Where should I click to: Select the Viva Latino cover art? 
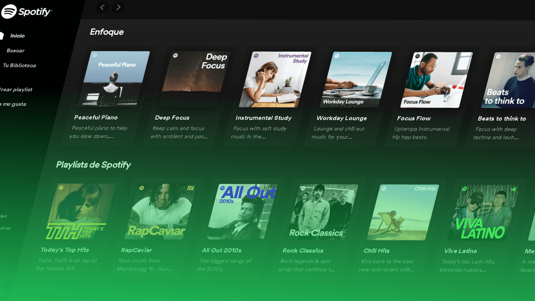coord(484,213)
